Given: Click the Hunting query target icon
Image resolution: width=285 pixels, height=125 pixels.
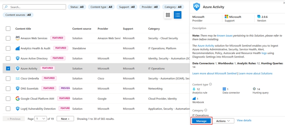Looking at the screenshot, I should 254,89.
